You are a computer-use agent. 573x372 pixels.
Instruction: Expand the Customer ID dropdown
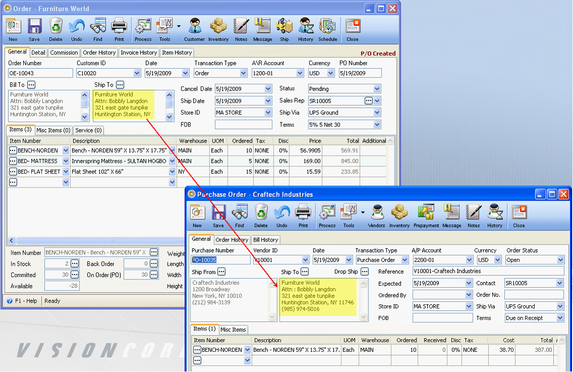pyautogui.click(x=137, y=73)
